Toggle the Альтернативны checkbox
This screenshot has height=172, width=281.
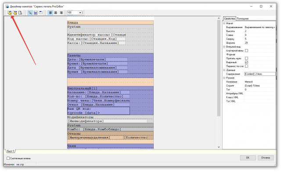click(247, 51)
